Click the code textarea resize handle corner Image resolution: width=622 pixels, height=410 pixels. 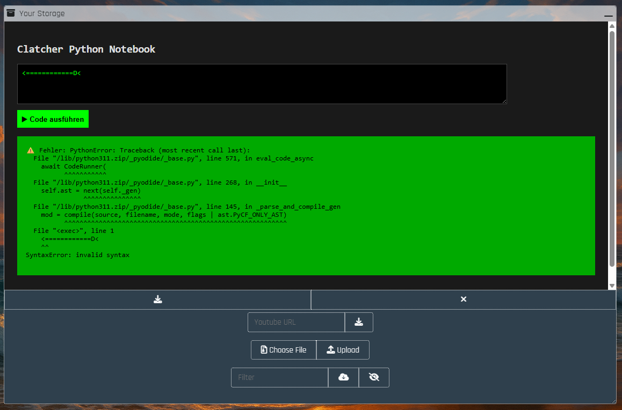pyautogui.click(x=504, y=101)
